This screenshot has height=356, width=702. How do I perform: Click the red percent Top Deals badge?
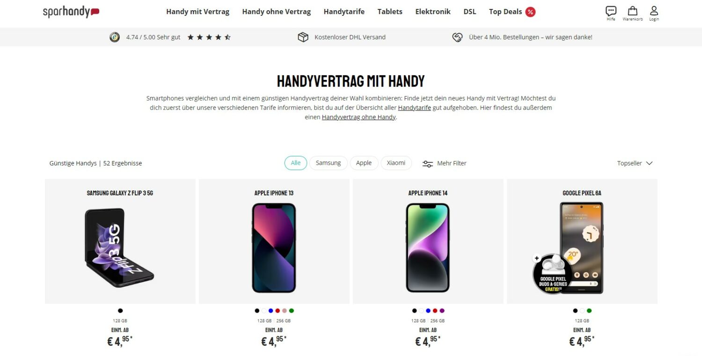pyautogui.click(x=530, y=12)
